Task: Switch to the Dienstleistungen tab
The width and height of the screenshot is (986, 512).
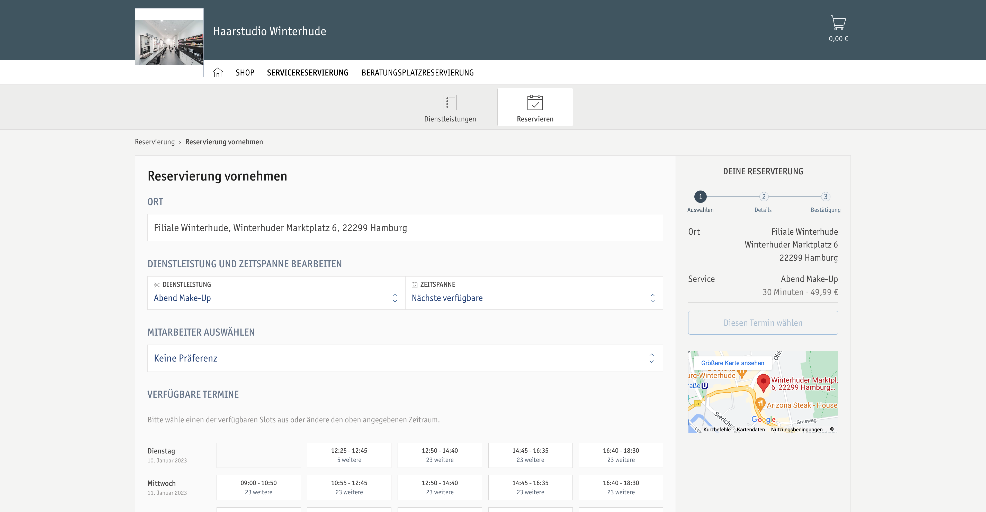Action: tap(450, 107)
